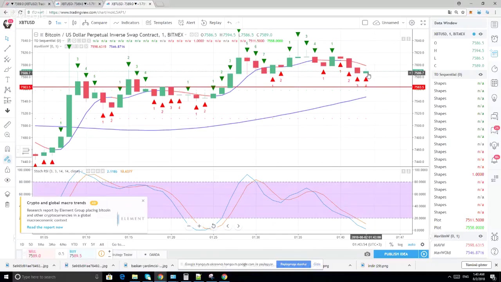Open the alerts clock panel icon
The height and width of the screenshot is (282, 501).
(x=495, y=39)
